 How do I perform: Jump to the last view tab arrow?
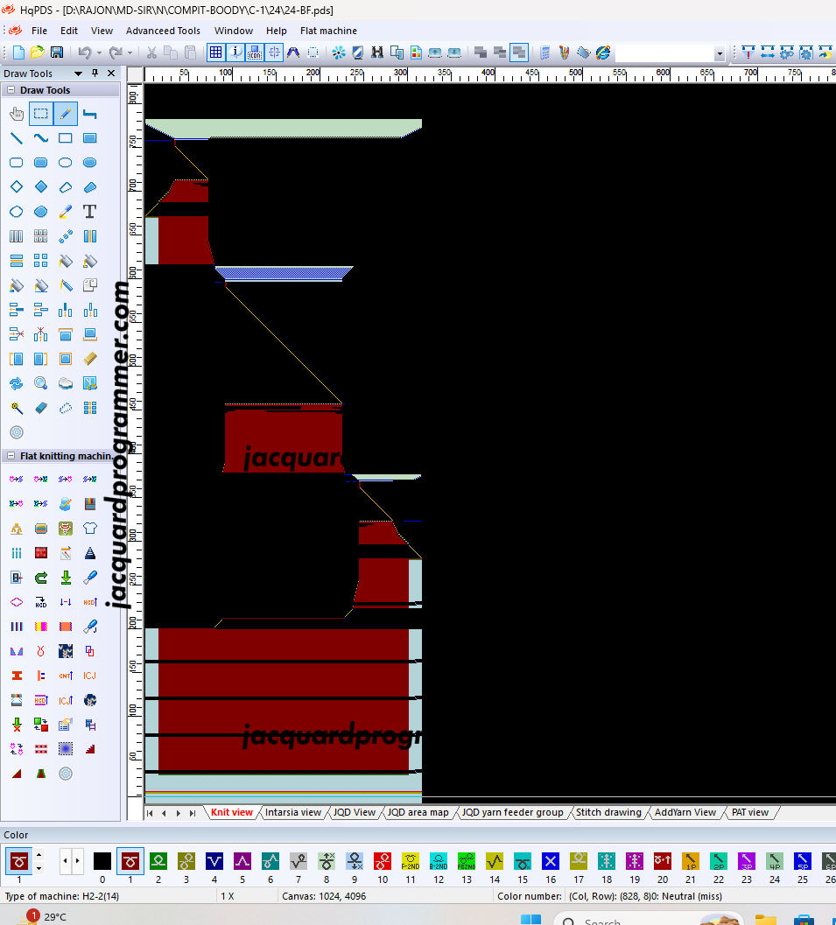[x=193, y=813]
